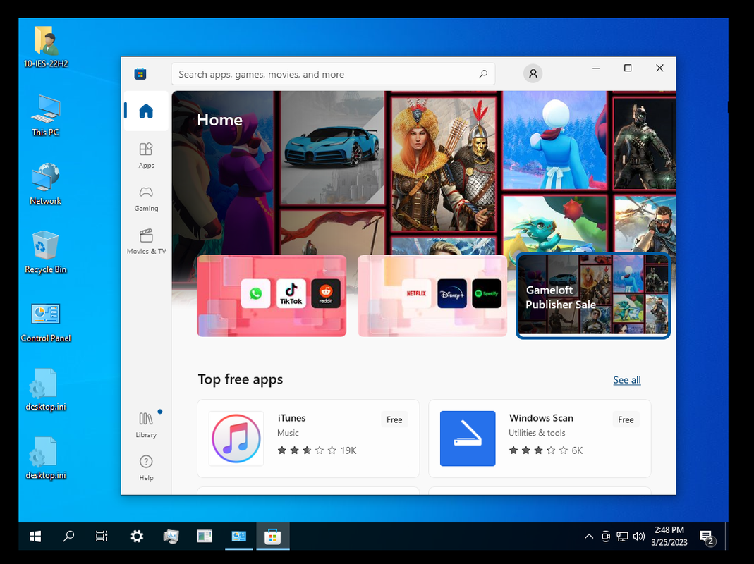Open the Windows Scan app icon
The height and width of the screenshot is (564, 754).
(x=468, y=439)
